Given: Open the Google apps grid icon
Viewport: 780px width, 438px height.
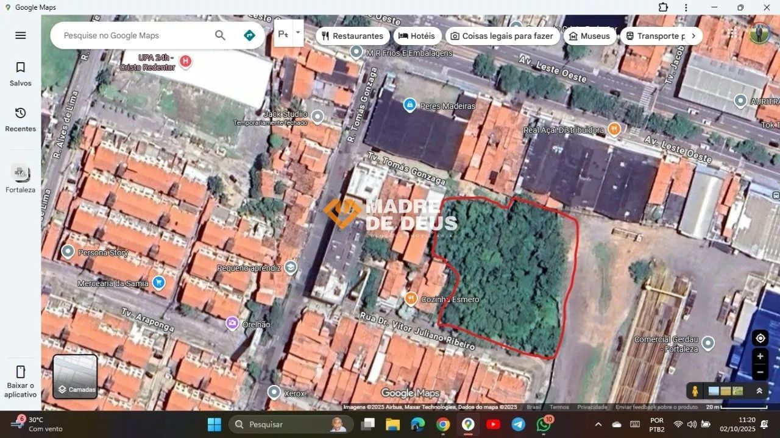Looking at the screenshot, I should pos(731,33).
